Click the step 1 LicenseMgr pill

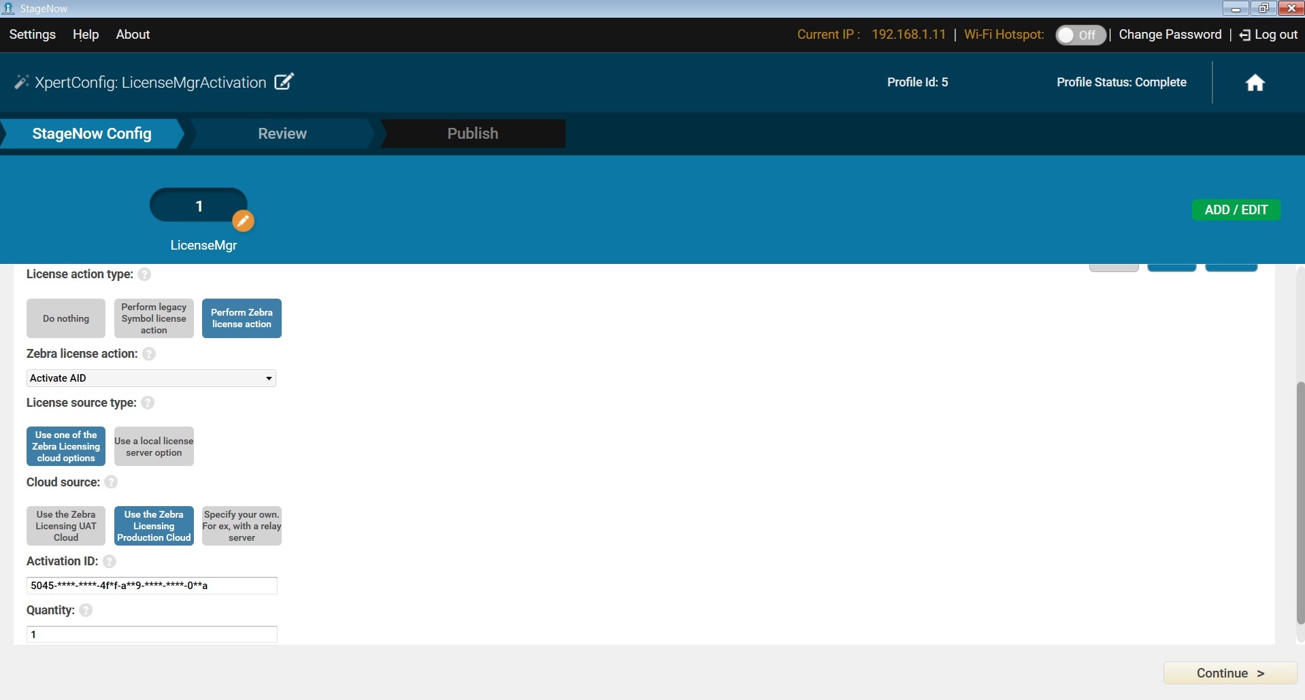(x=199, y=205)
